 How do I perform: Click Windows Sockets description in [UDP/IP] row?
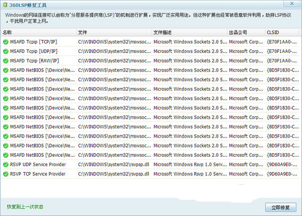pos(190,51)
